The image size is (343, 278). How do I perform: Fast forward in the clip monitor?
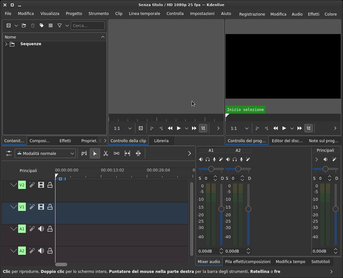click(x=194, y=128)
